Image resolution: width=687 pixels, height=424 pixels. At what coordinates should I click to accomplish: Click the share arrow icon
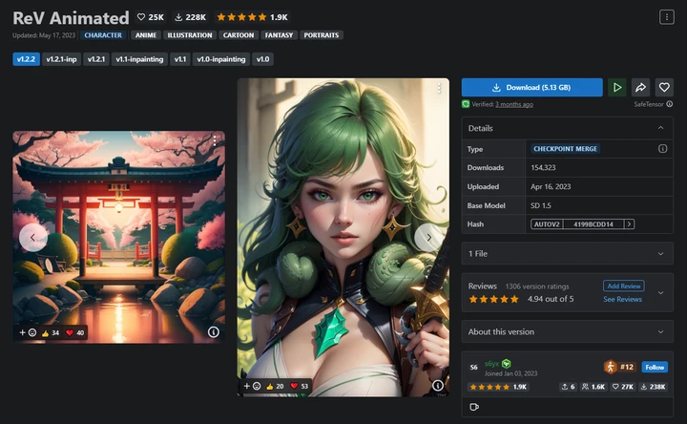pos(640,87)
